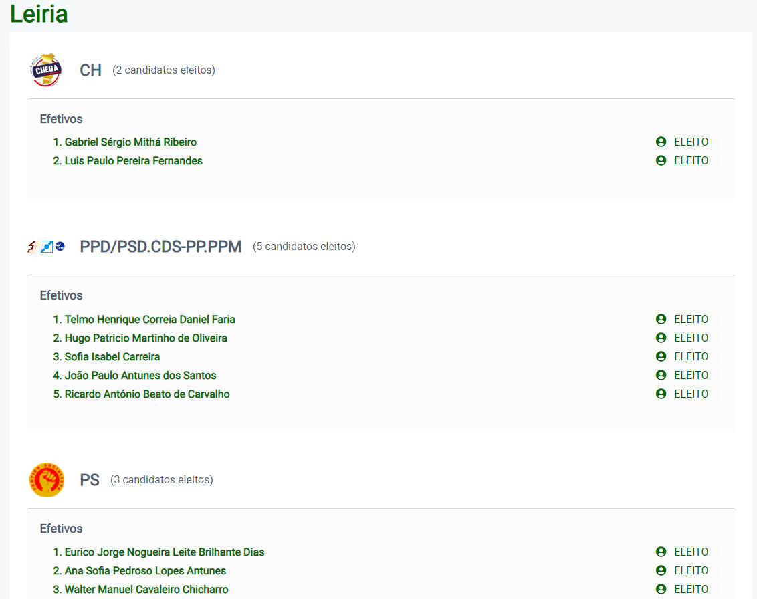Click ELEITO status for Telmo Henrique Correia
The image size is (757, 599).
(x=691, y=320)
